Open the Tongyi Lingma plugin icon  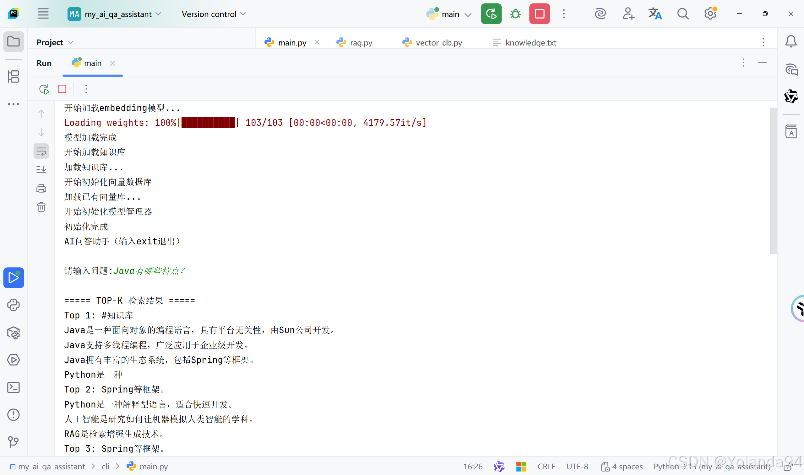791,96
